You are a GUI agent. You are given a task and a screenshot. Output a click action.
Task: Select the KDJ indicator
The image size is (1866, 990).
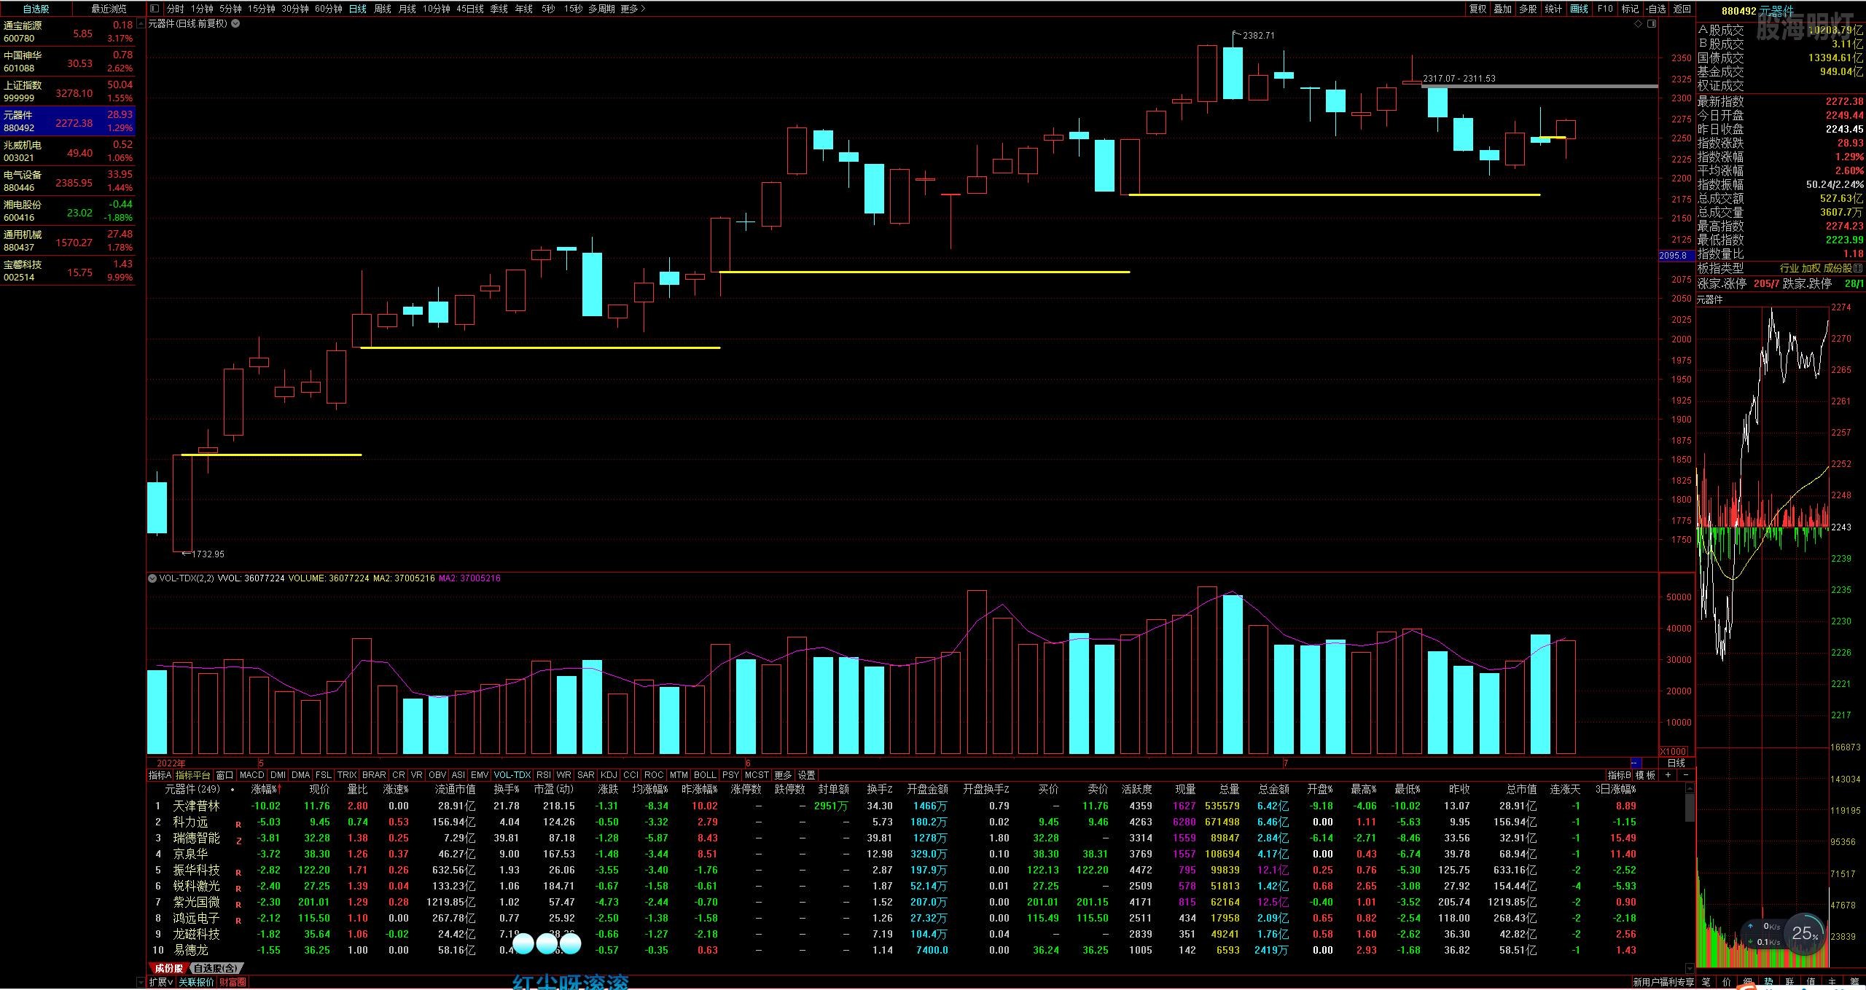(609, 775)
